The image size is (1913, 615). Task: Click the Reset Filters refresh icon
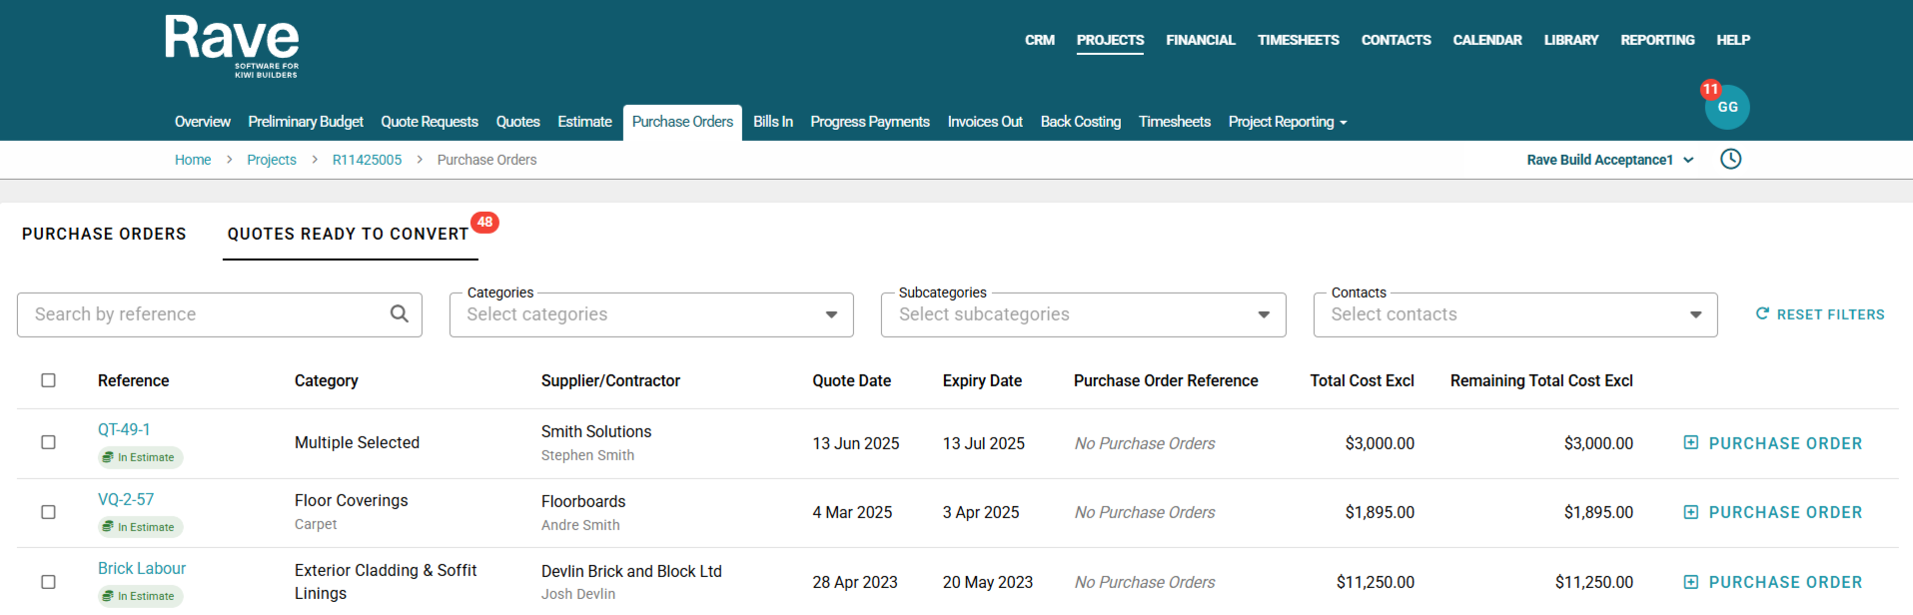click(1762, 314)
